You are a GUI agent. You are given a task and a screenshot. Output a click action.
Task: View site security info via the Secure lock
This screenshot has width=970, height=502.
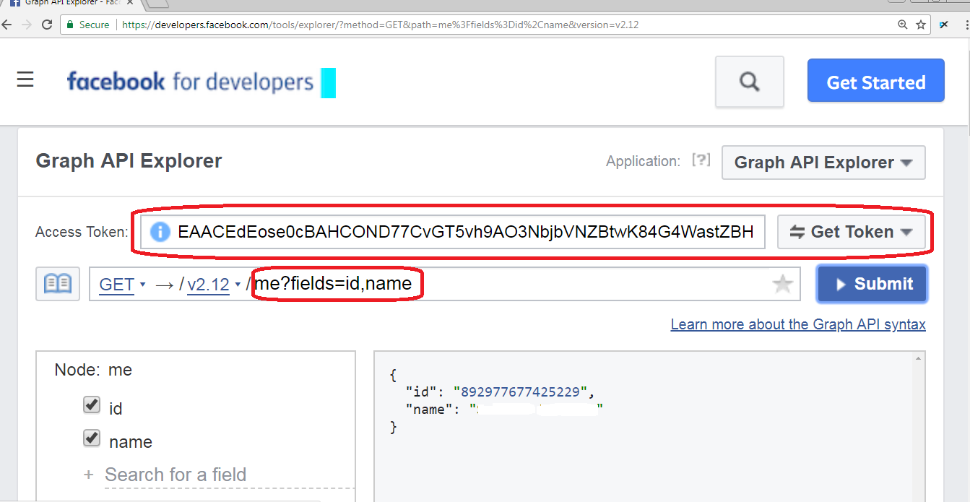coord(87,25)
